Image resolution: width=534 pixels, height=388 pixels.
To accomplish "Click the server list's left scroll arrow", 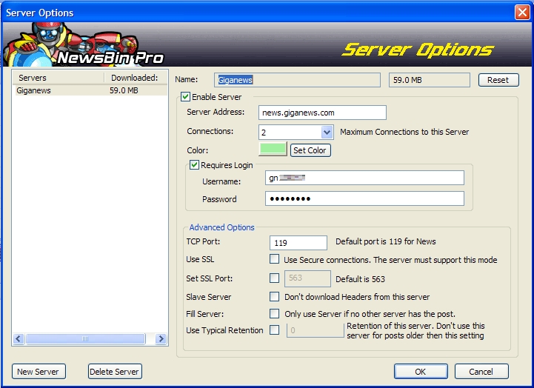I will [19, 338].
